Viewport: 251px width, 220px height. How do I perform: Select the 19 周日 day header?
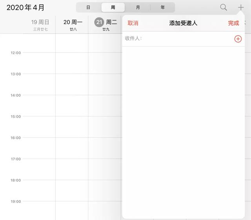click(40, 22)
